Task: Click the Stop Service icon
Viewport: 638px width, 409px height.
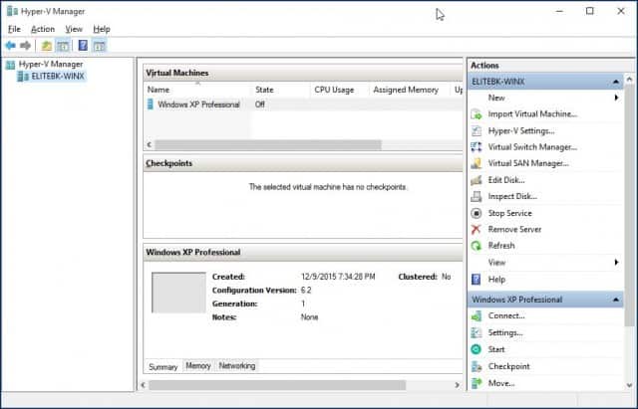Action: [477, 213]
